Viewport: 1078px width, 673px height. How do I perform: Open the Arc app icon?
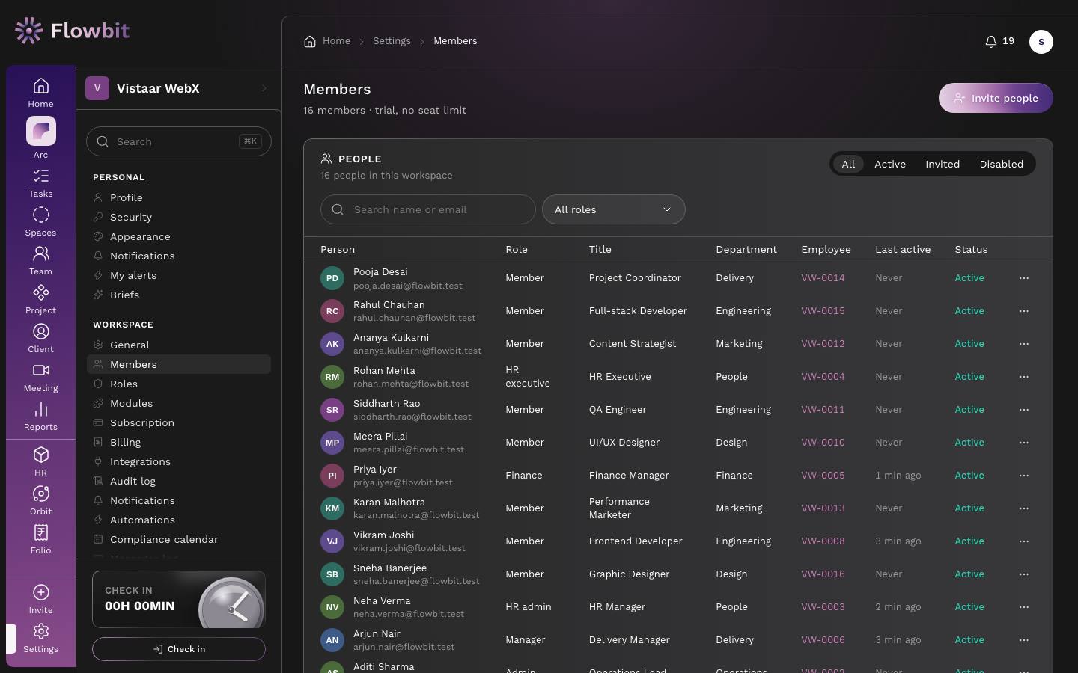[41, 132]
